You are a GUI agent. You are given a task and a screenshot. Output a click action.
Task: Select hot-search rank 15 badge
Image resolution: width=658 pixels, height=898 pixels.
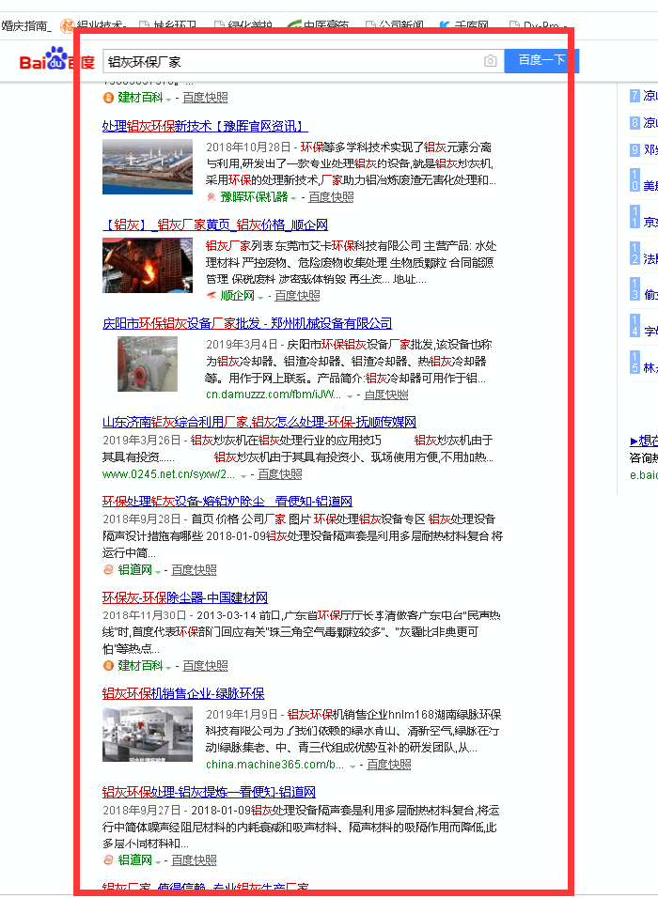click(634, 362)
